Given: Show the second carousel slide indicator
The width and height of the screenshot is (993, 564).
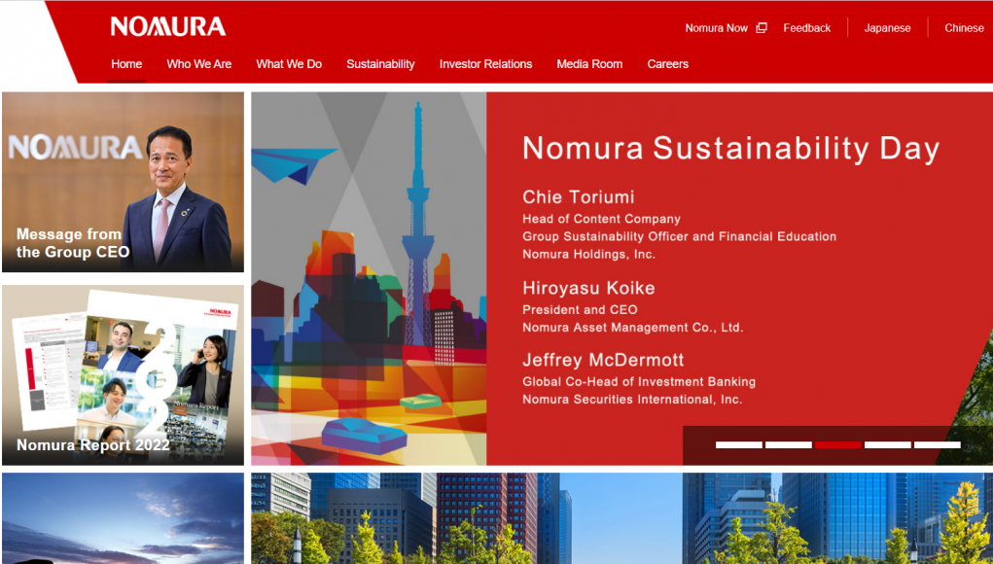Looking at the screenshot, I should point(788,445).
